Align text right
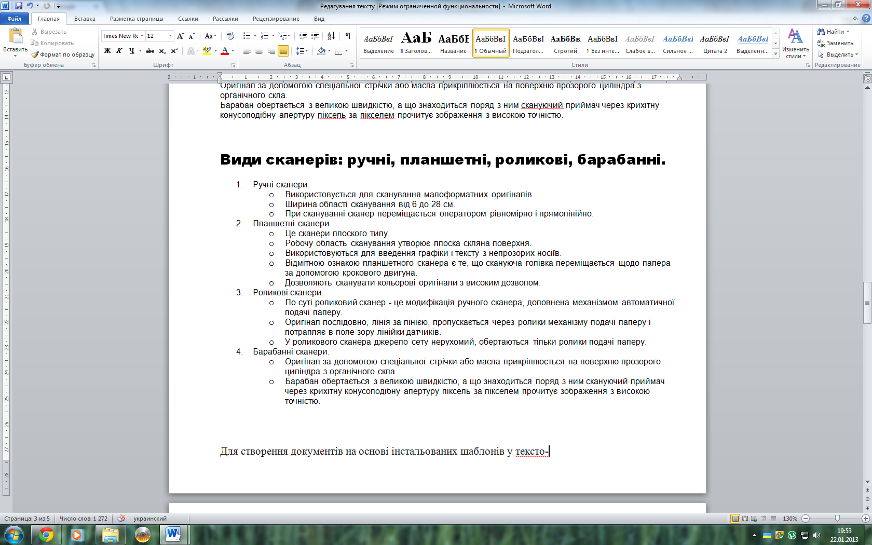872x545 pixels. [x=271, y=51]
